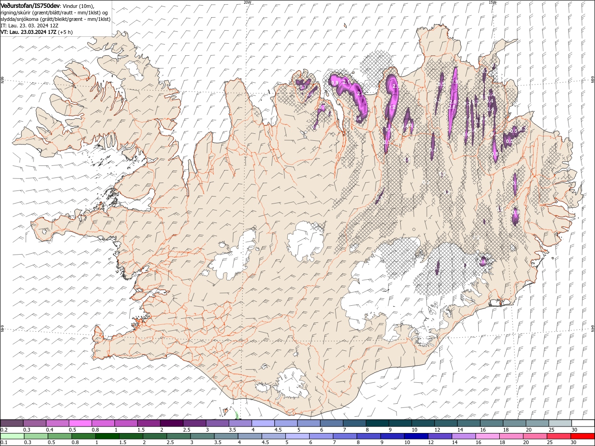Click the slate blue 6 snow legend swatch

[x=332, y=423]
